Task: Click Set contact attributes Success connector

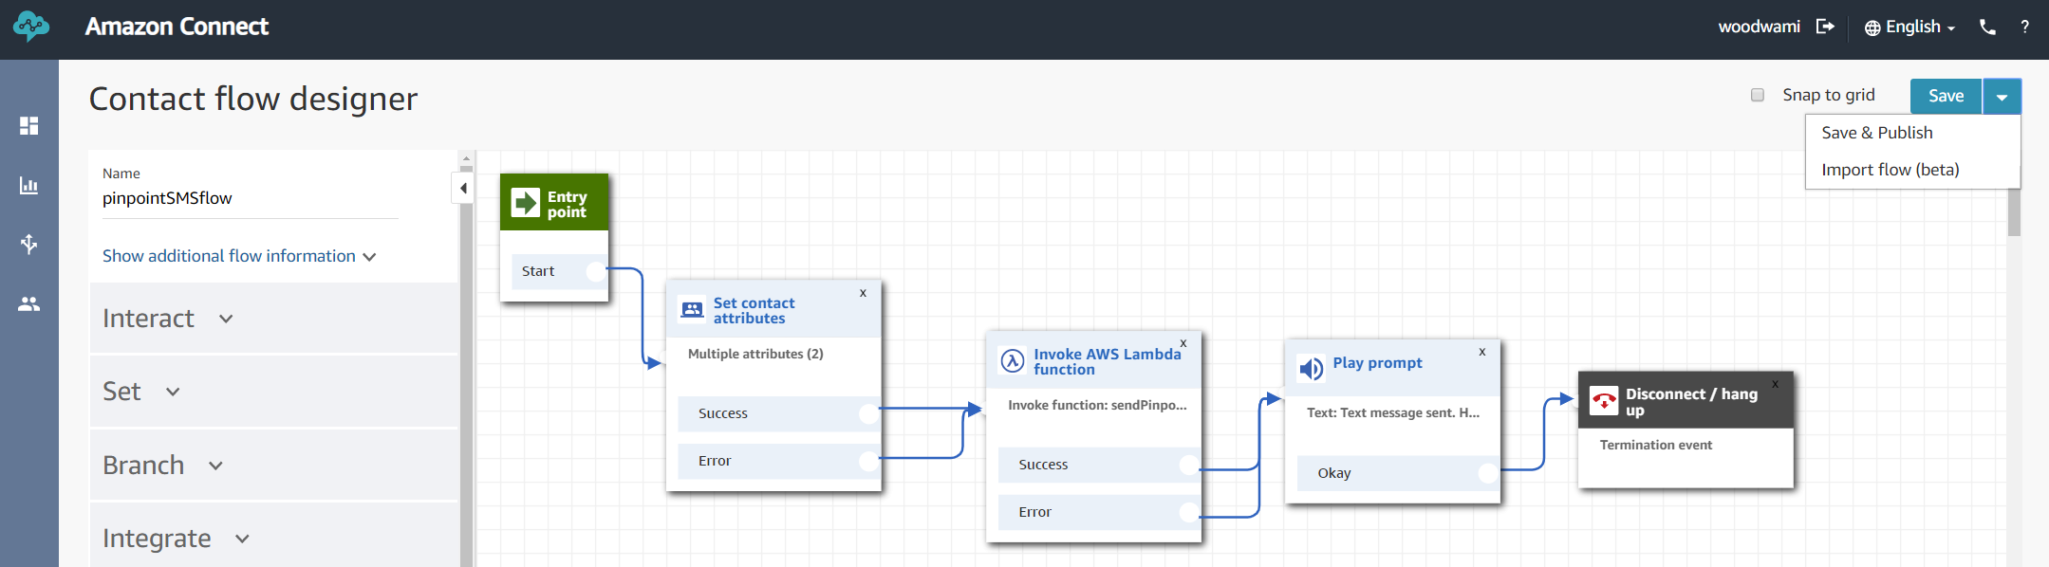Action: (x=868, y=413)
